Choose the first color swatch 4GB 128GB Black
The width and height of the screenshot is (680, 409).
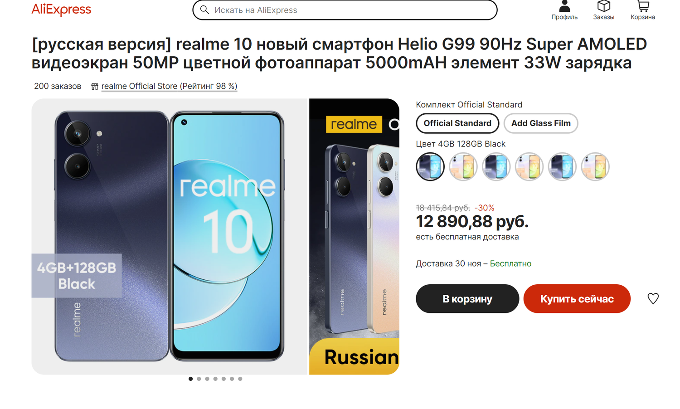pos(430,166)
